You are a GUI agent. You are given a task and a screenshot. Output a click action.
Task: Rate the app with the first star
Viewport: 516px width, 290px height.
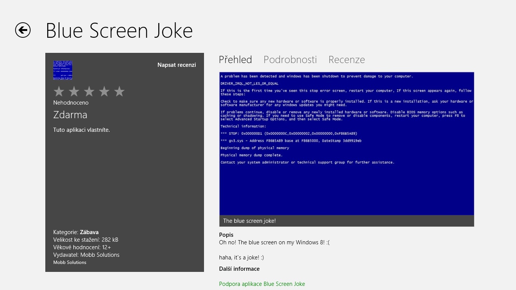(59, 91)
